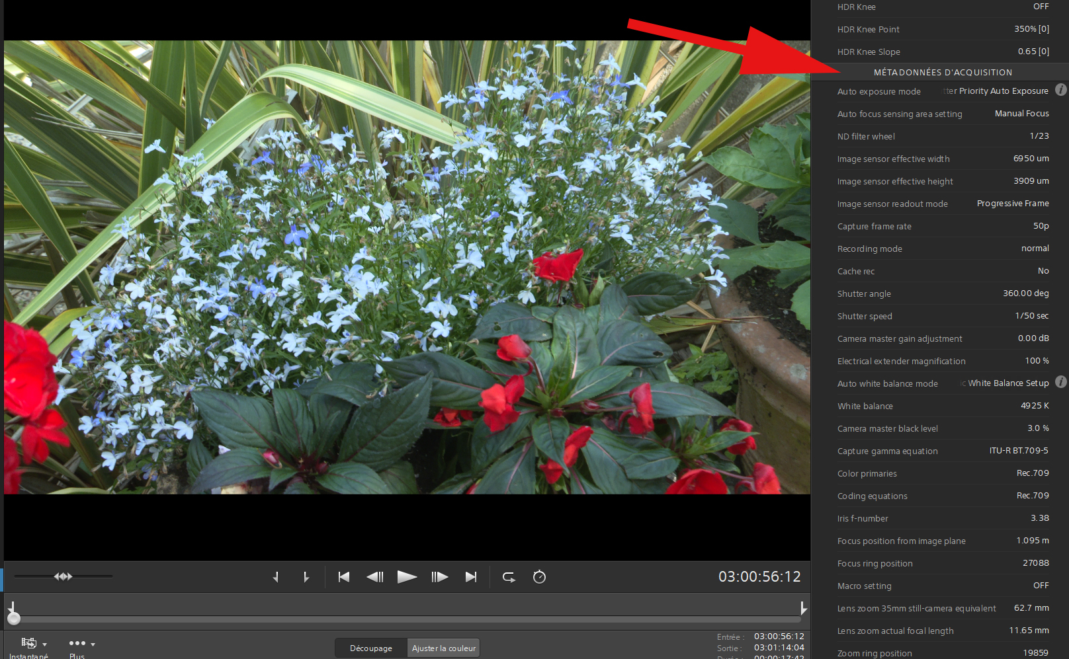The height and width of the screenshot is (659, 1069).
Task: Step back one frame
Action: [375, 577]
